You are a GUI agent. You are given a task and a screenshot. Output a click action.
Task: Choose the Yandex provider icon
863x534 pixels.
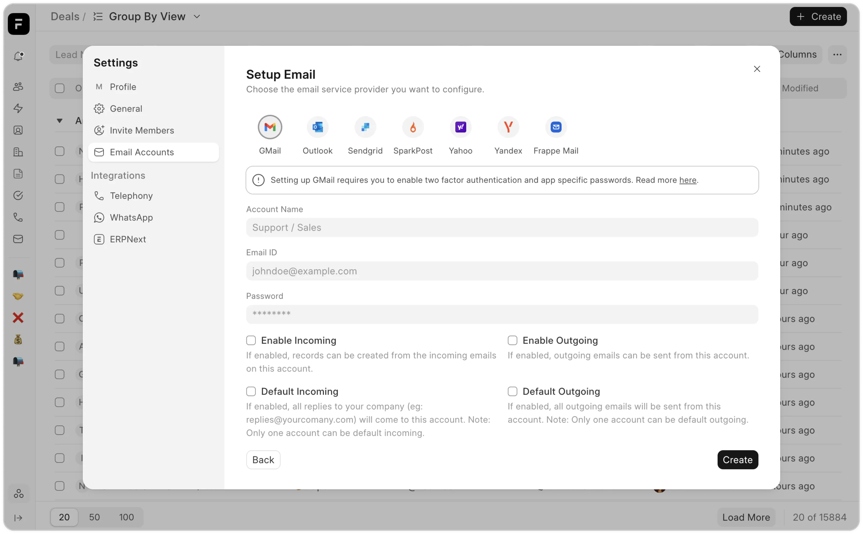[x=508, y=127]
